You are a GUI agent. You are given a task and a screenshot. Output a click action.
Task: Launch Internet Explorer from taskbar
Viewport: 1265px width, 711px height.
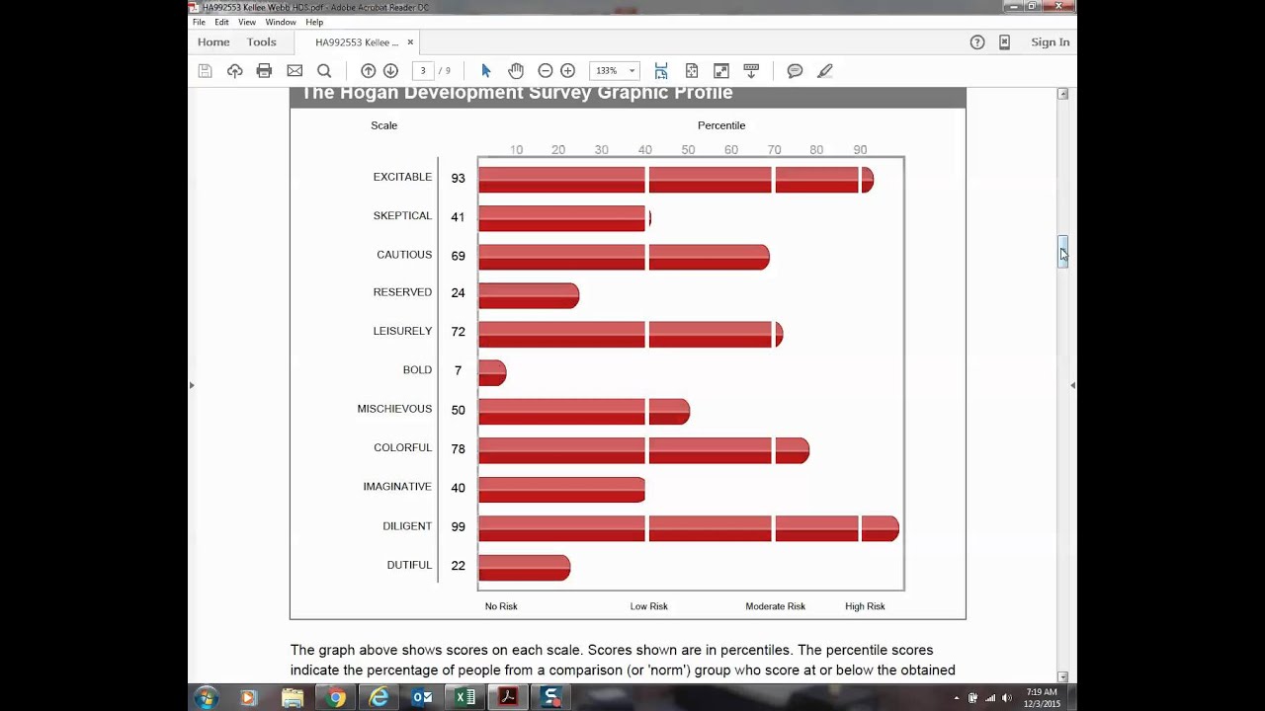tap(379, 698)
